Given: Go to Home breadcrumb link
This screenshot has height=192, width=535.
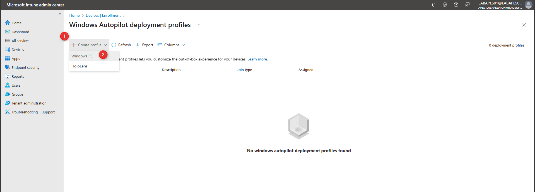Looking at the screenshot, I should pyautogui.click(x=74, y=15).
